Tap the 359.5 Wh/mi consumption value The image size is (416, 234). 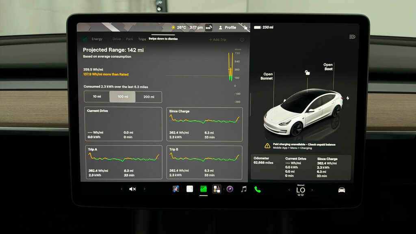pos(93,69)
